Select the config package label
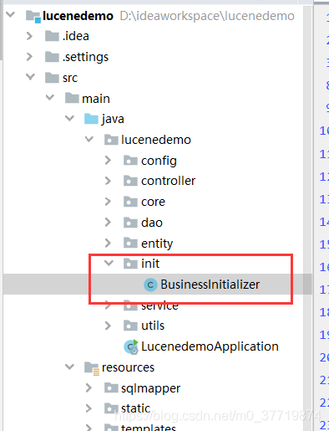Screen dimensions: 329x431 point(159,161)
